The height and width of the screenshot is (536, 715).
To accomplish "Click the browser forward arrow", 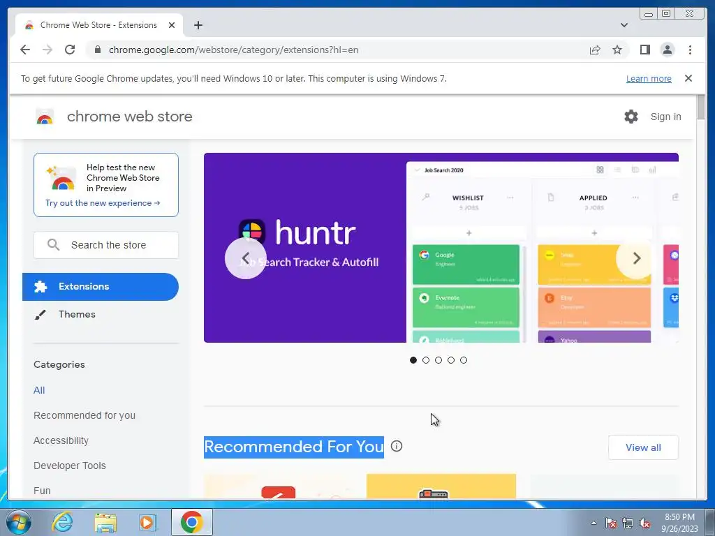I will [47, 50].
